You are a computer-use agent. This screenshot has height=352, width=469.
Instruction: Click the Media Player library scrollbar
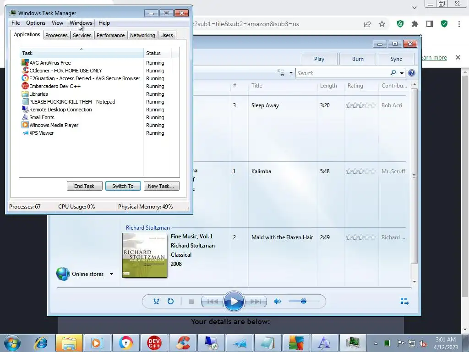pos(414,176)
